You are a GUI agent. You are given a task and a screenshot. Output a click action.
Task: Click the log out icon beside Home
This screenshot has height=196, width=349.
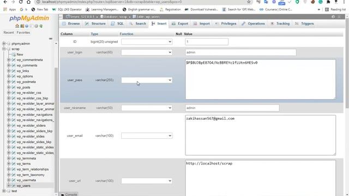(x=22, y=26)
